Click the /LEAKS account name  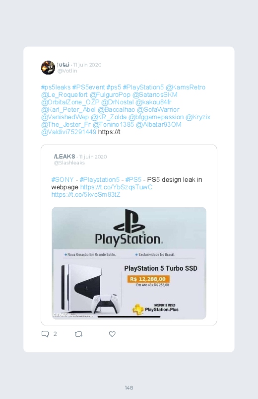click(64, 157)
